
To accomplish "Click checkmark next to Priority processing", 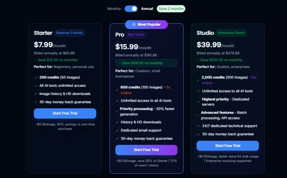I will 117,111.
